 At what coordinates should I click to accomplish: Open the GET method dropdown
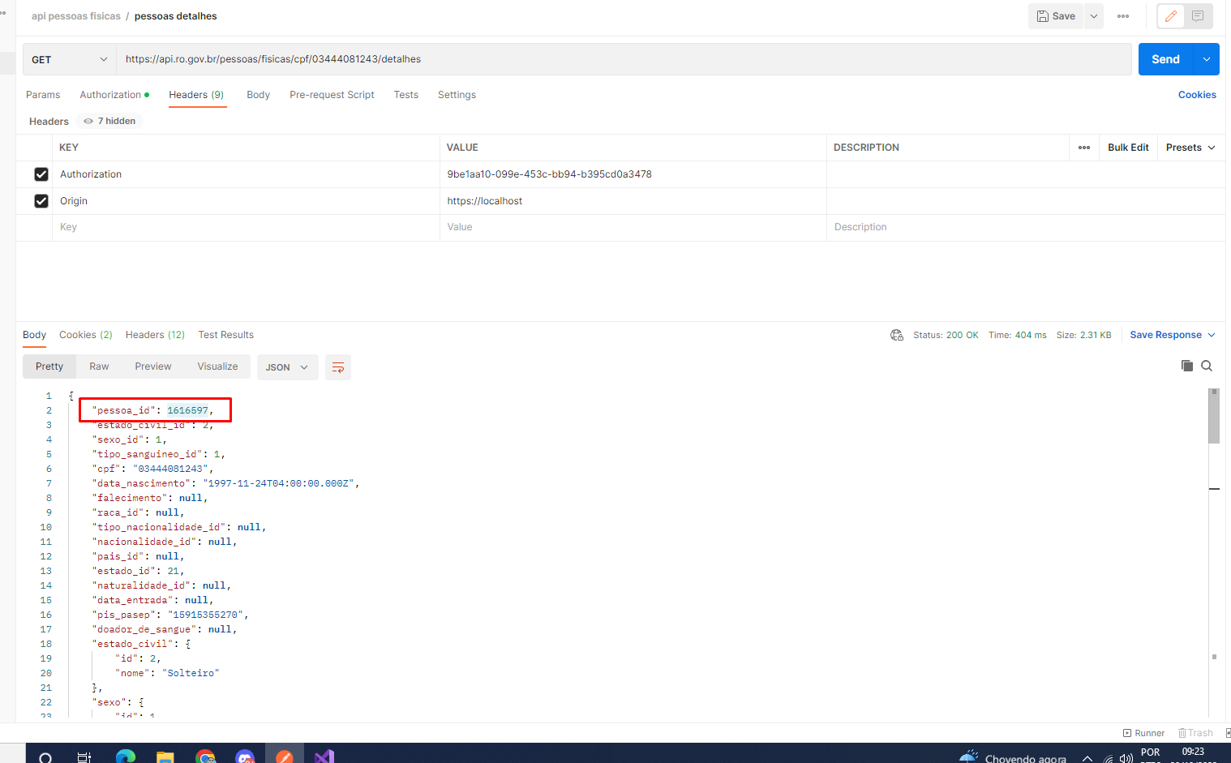click(x=69, y=59)
